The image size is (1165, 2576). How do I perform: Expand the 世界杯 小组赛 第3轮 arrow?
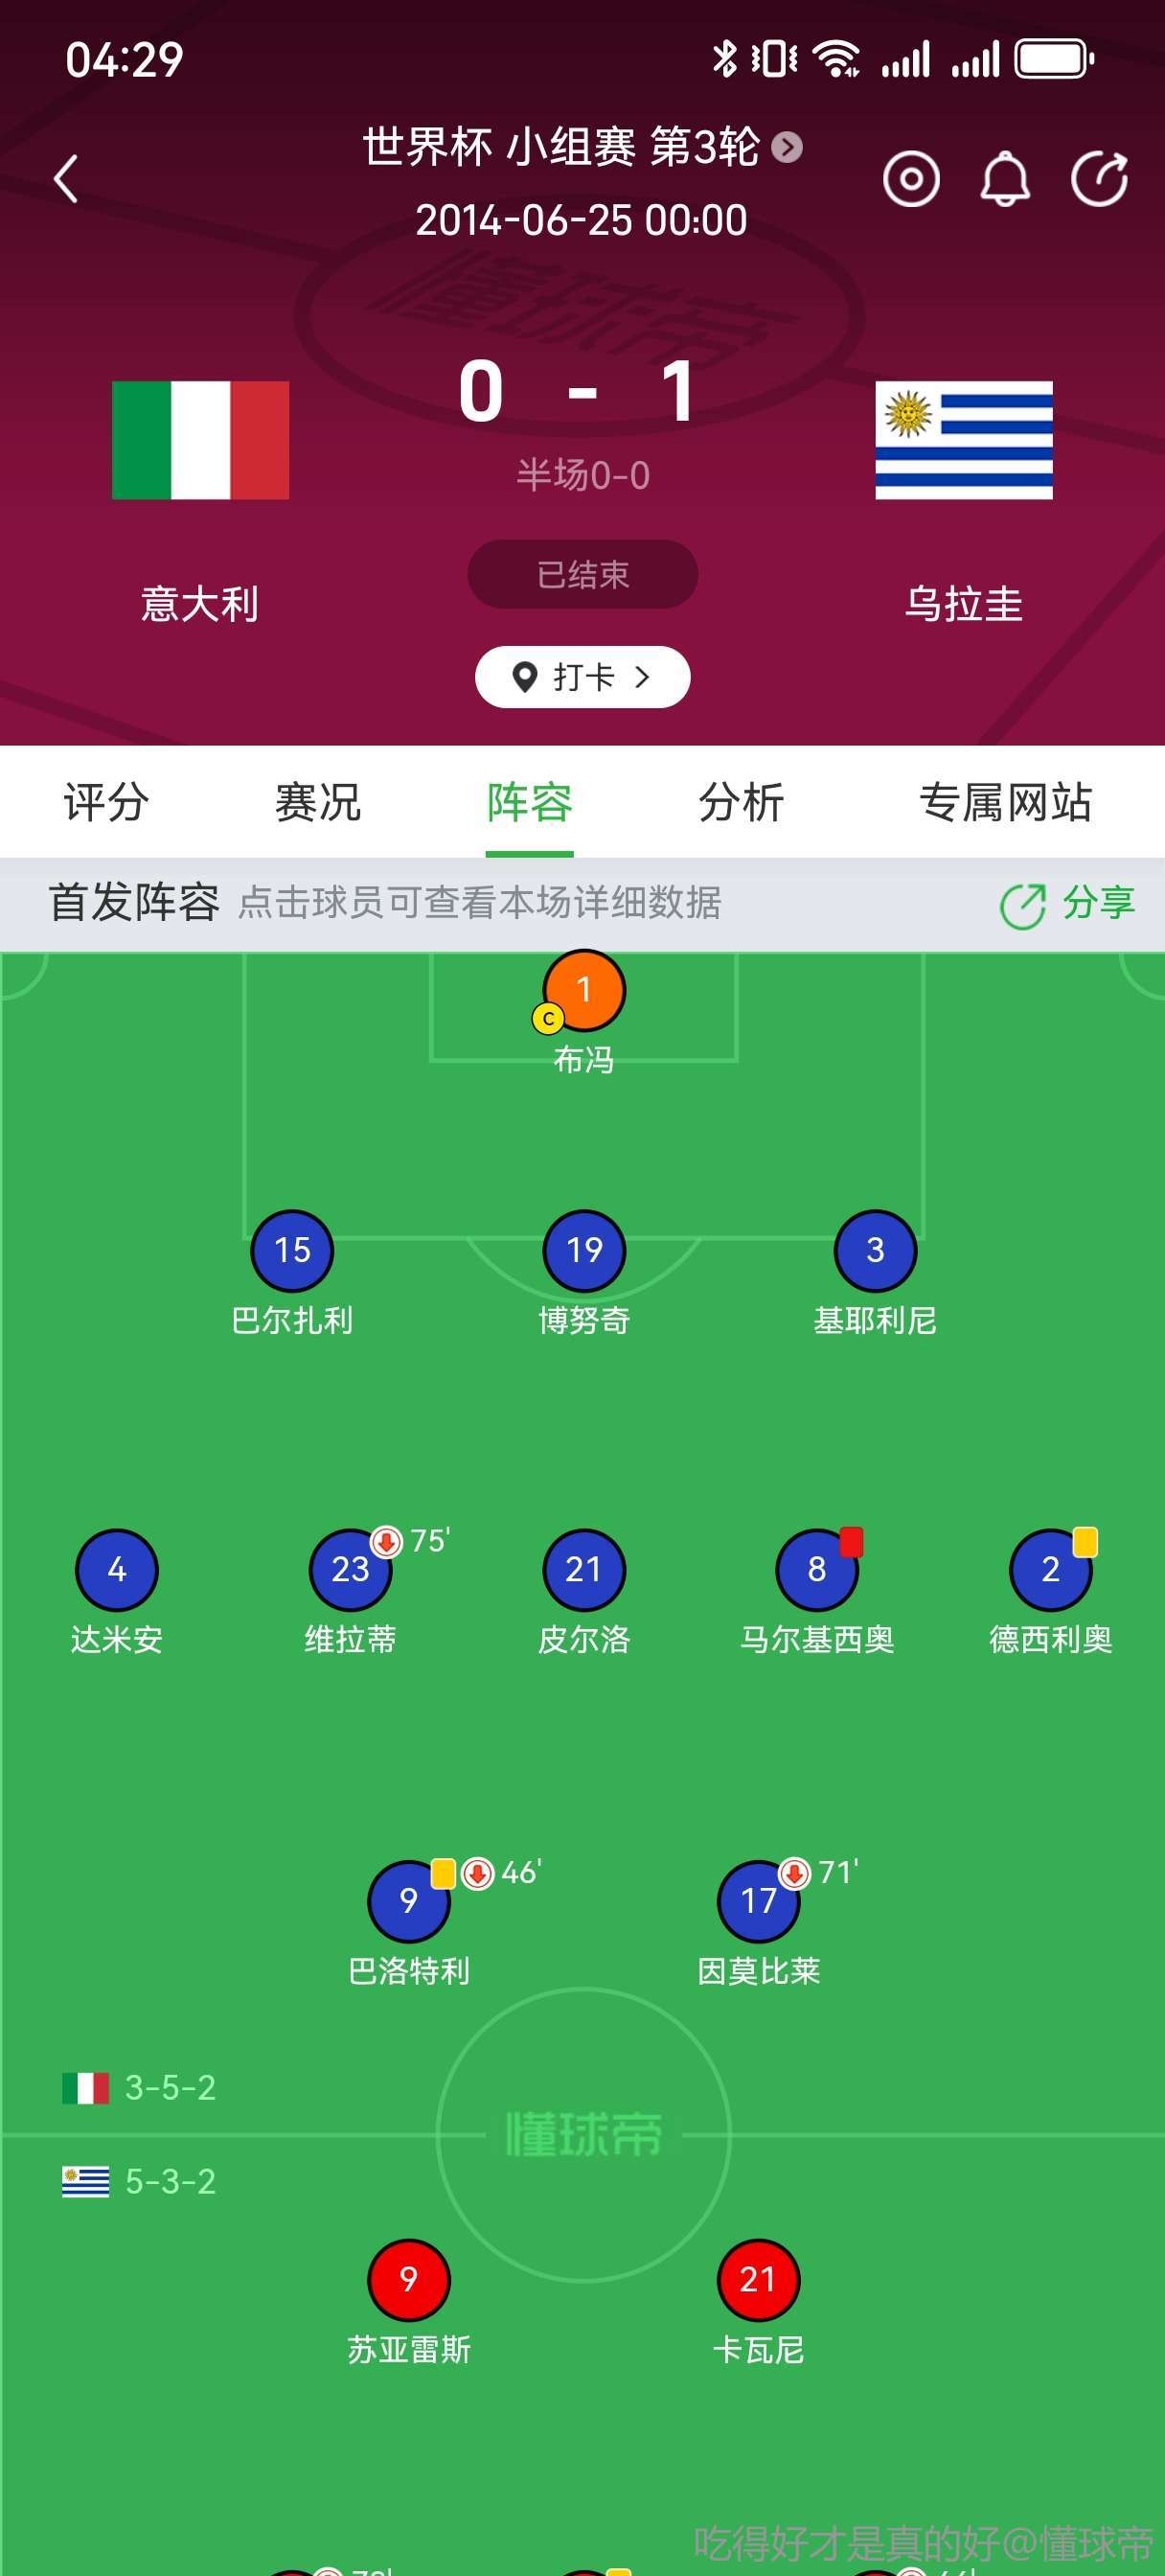pyautogui.click(x=787, y=148)
